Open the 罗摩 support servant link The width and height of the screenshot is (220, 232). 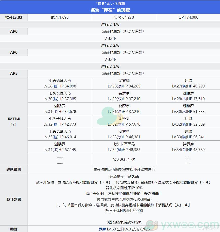point(102,229)
